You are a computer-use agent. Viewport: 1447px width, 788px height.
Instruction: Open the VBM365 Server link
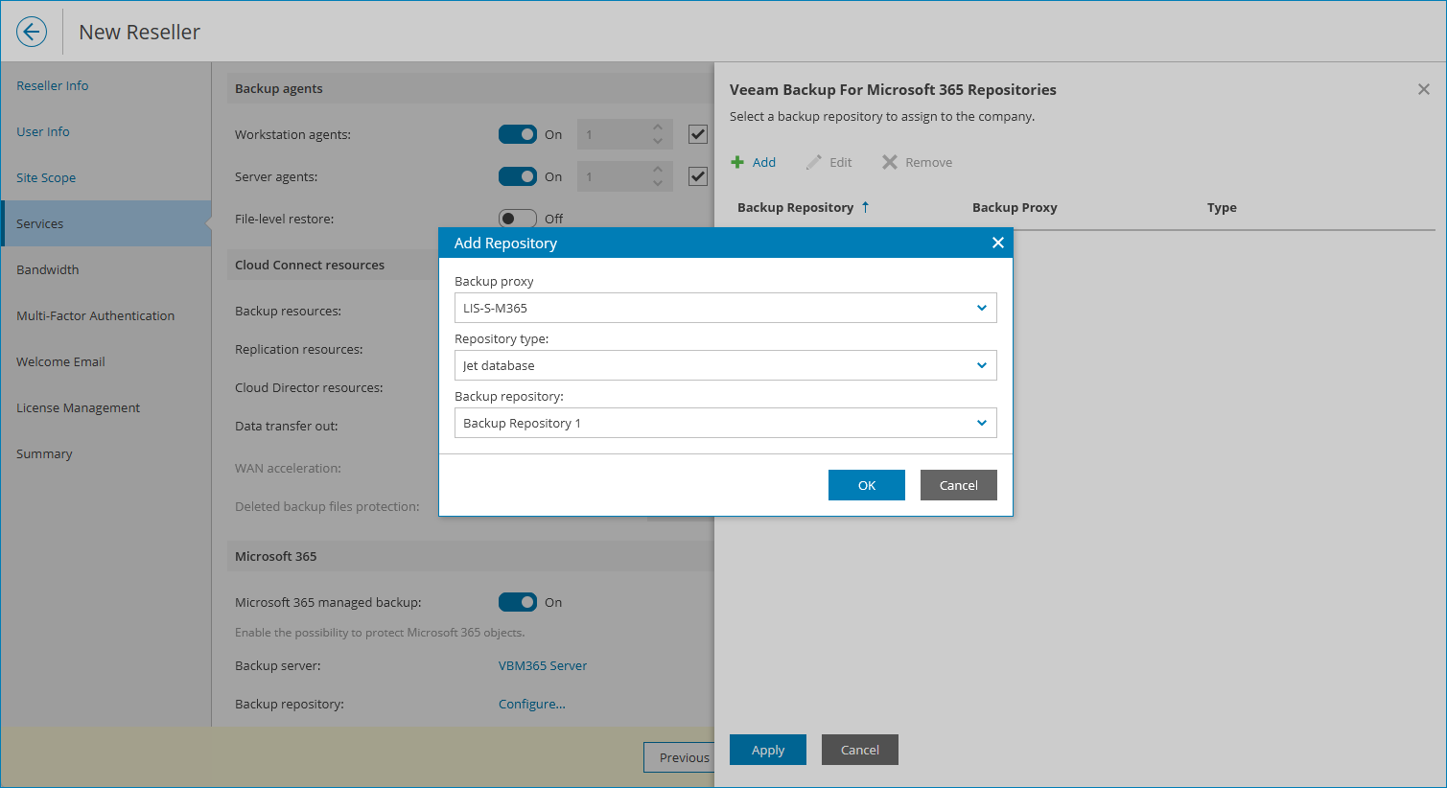543,665
